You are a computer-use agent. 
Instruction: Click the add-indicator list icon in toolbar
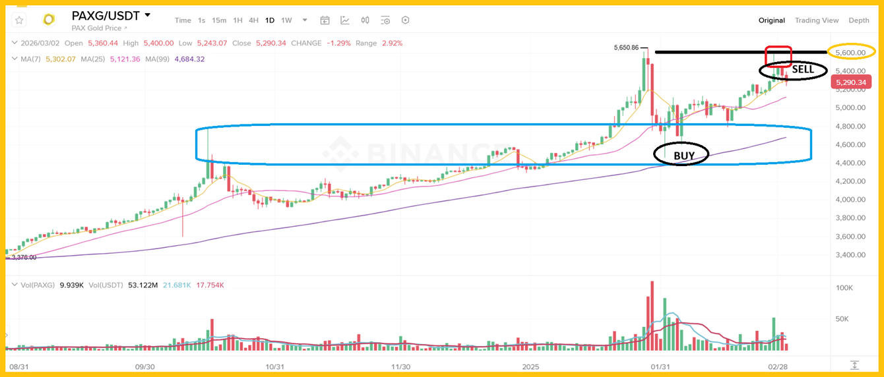tap(385, 20)
